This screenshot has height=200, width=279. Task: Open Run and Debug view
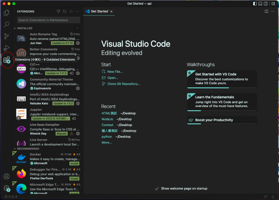[7, 48]
